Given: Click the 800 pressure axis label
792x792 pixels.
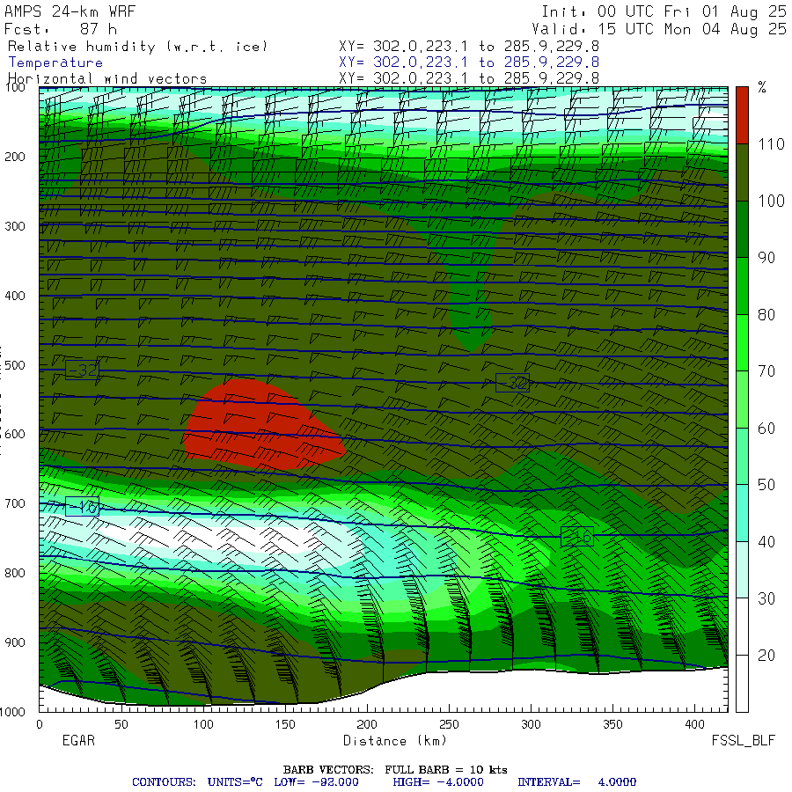Looking at the screenshot, I should (15, 573).
